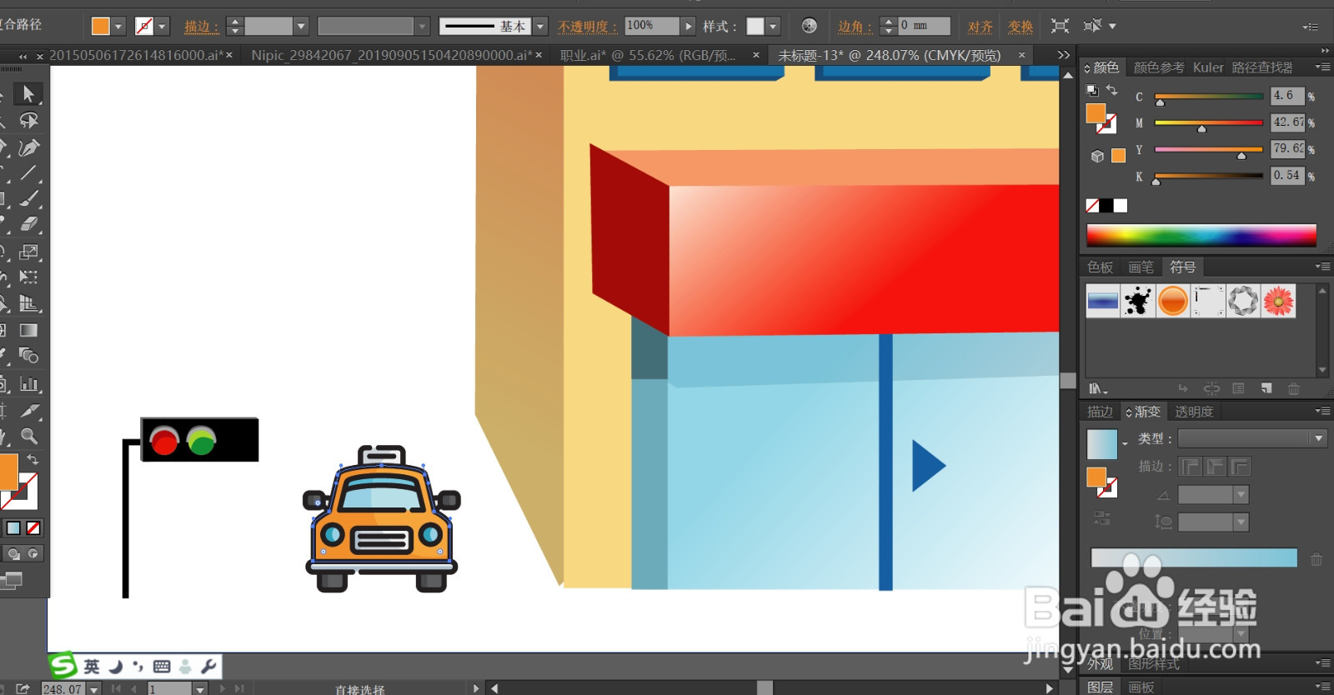The height and width of the screenshot is (695, 1334).
Task: Open the 画笔 brushes tab
Action: 1141,267
